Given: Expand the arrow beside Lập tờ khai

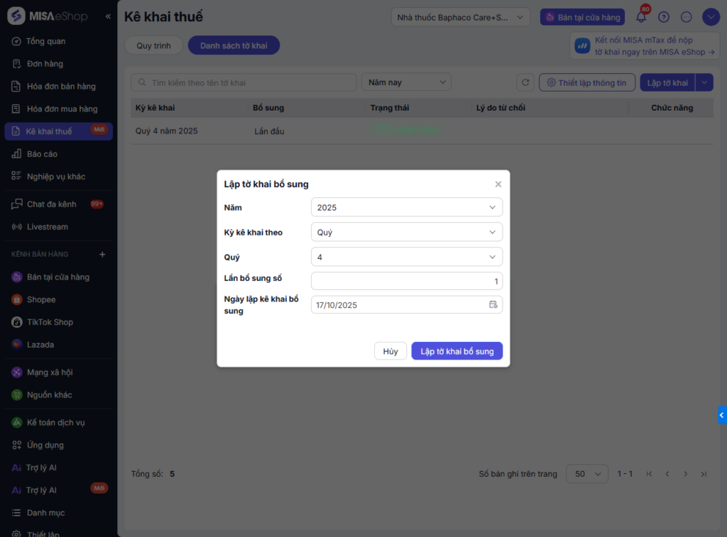Looking at the screenshot, I should 704,82.
